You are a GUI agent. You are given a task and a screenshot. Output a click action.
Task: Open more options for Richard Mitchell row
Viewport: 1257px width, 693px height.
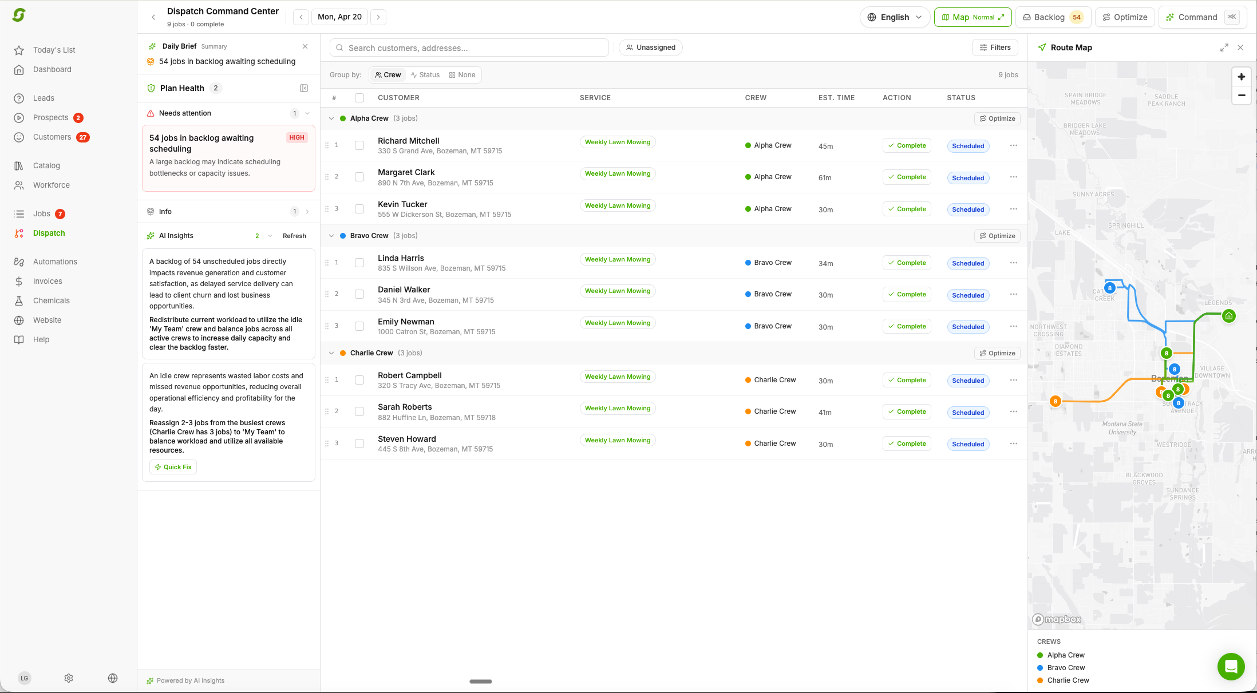pyautogui.click(x=1013, y=145)
